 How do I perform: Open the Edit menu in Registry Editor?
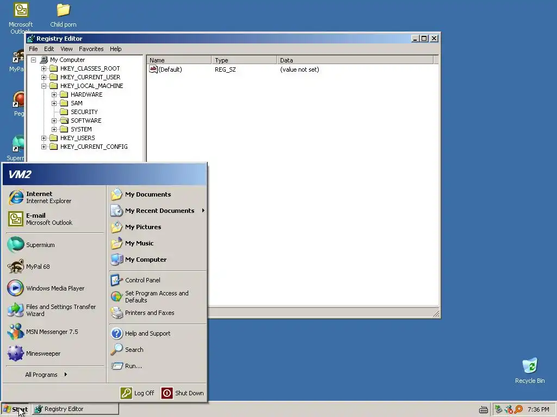coord(49,49)
